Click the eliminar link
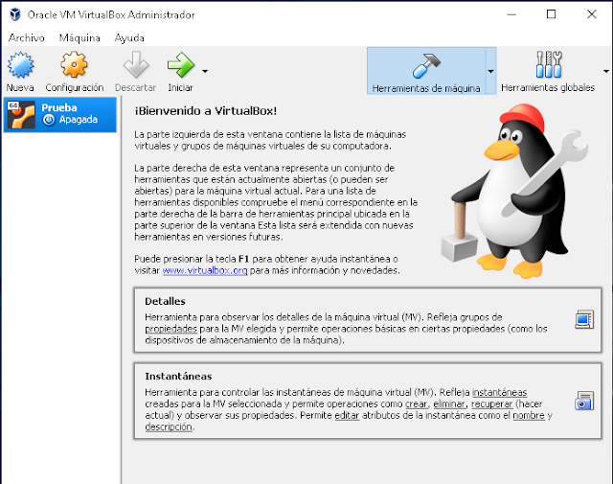Screen dimensions: 613x484 [x=449, y=403]
